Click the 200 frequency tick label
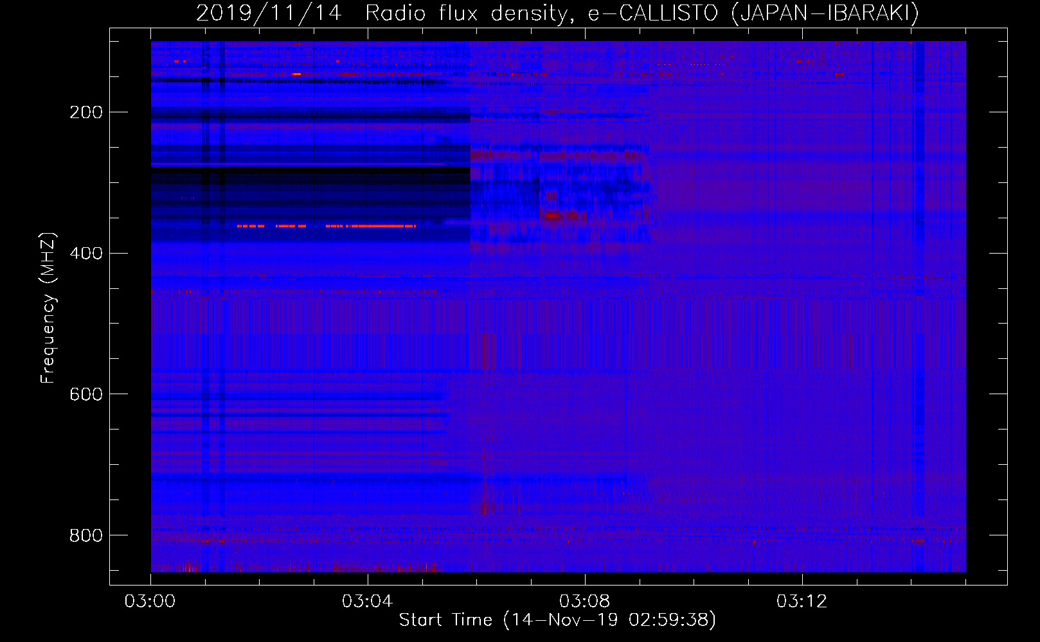This screenshot has height=642, width=1040. [85, 112]
